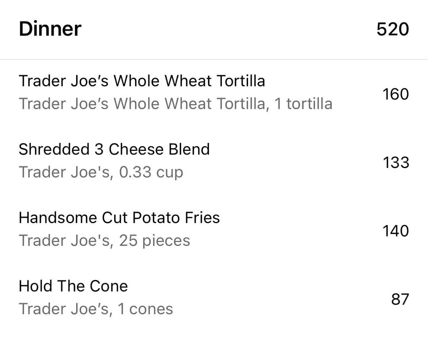This screenshot has height=345, width=428.
Task: Open the Handsome Cut Potato Fries title
Action: (x=119, y=217)
